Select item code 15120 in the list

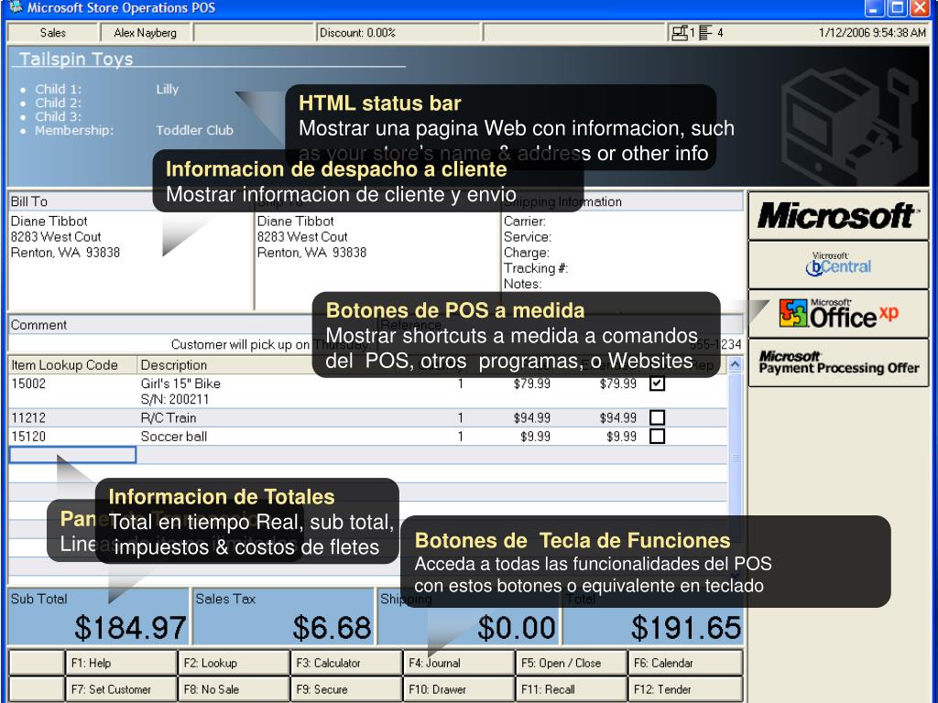[28, 437]
